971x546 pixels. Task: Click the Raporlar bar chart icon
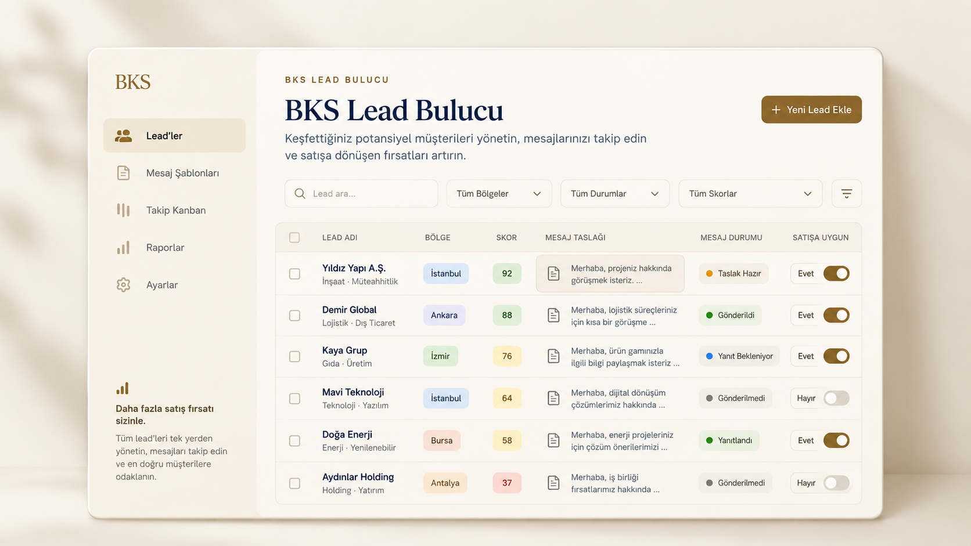coord(123,247)
